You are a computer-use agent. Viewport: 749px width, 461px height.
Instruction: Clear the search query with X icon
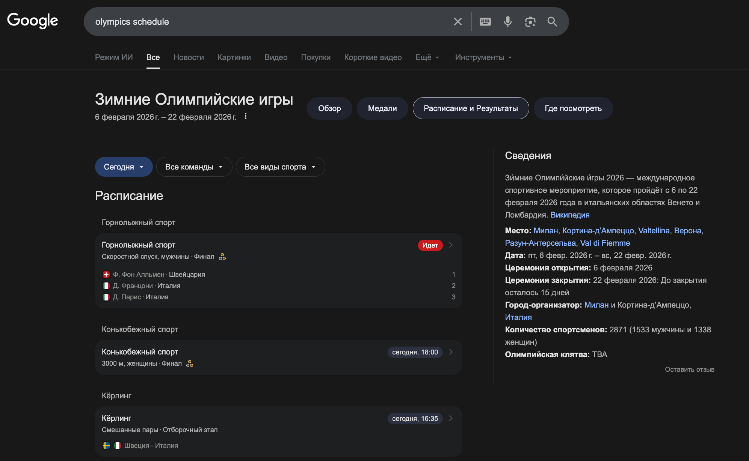click(458, 22)
